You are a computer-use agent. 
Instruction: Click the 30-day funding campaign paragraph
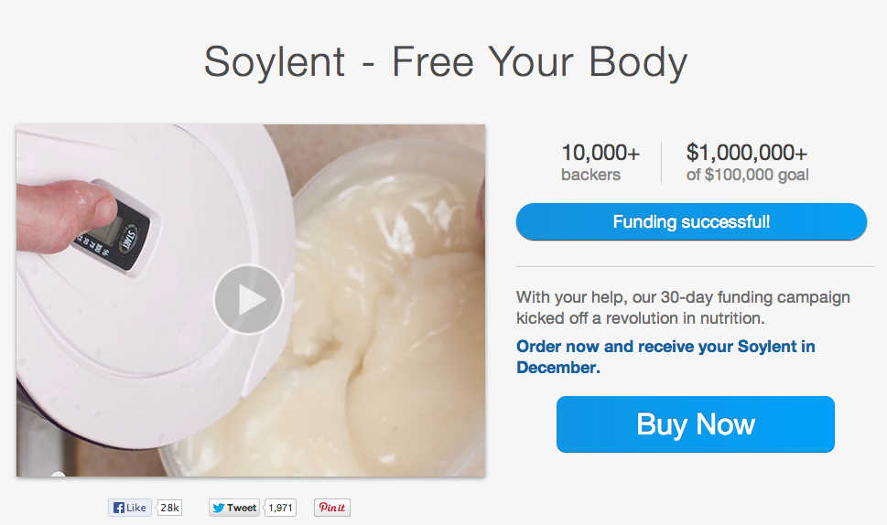tap(683, 307)
